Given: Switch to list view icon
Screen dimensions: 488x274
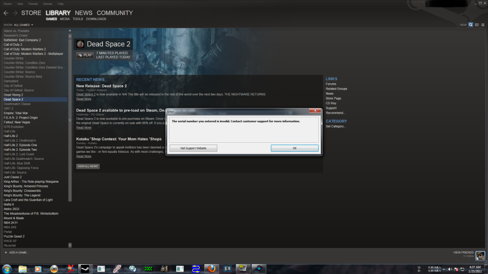Looking at the screenshot, I should pyautogui.click(x=477, y=25).
